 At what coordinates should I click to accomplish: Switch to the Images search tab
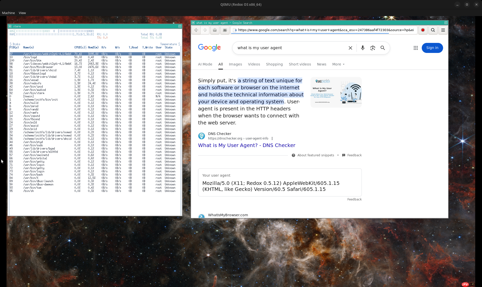click(x=235, y=64)
